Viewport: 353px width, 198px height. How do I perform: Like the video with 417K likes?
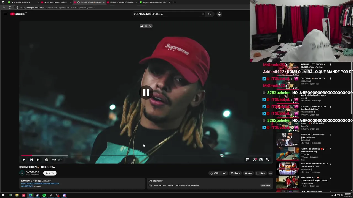(214, 173)
